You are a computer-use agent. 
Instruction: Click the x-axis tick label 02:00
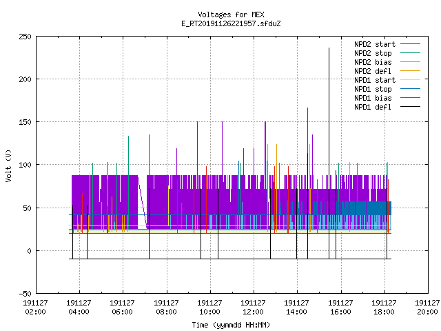coord(35,312)
